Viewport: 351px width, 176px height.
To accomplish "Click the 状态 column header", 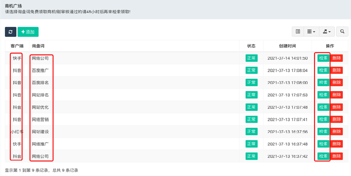I will [251, 46].
